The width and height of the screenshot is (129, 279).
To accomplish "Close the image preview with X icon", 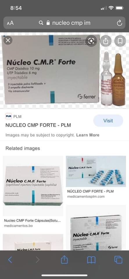I will pos(8,40).
